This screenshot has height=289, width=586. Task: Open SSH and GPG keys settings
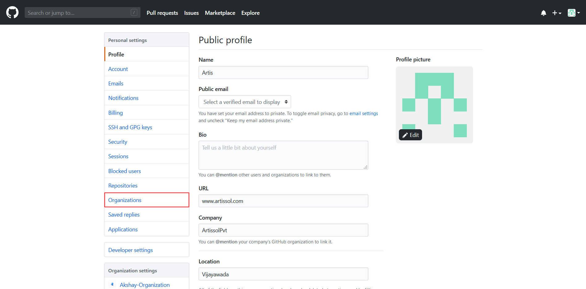click(147, 127)
